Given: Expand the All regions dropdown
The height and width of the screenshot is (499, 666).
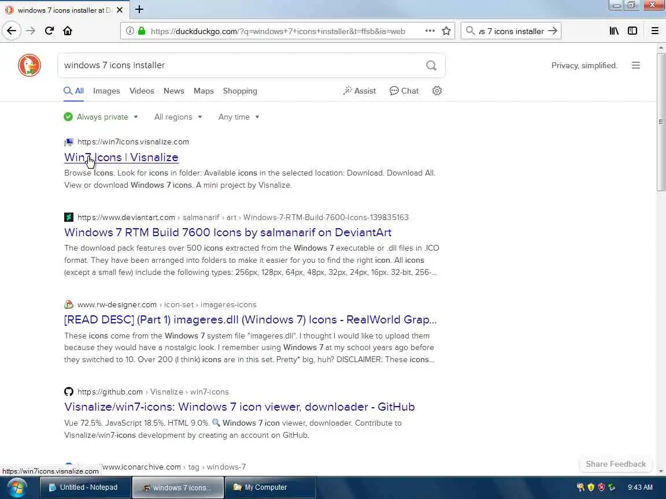Looking at the screenshot, I should tap(178, 117).
